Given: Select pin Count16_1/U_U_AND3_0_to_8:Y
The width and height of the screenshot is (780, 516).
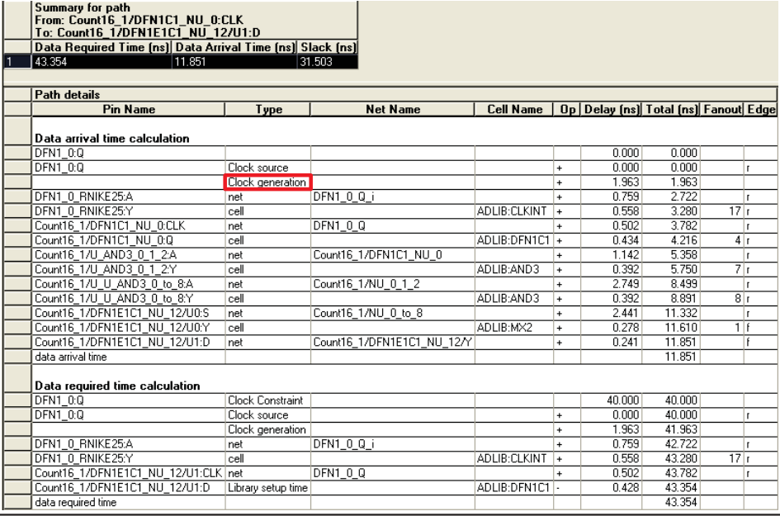Looking at the screenshot, I should (x=129, y=299).
